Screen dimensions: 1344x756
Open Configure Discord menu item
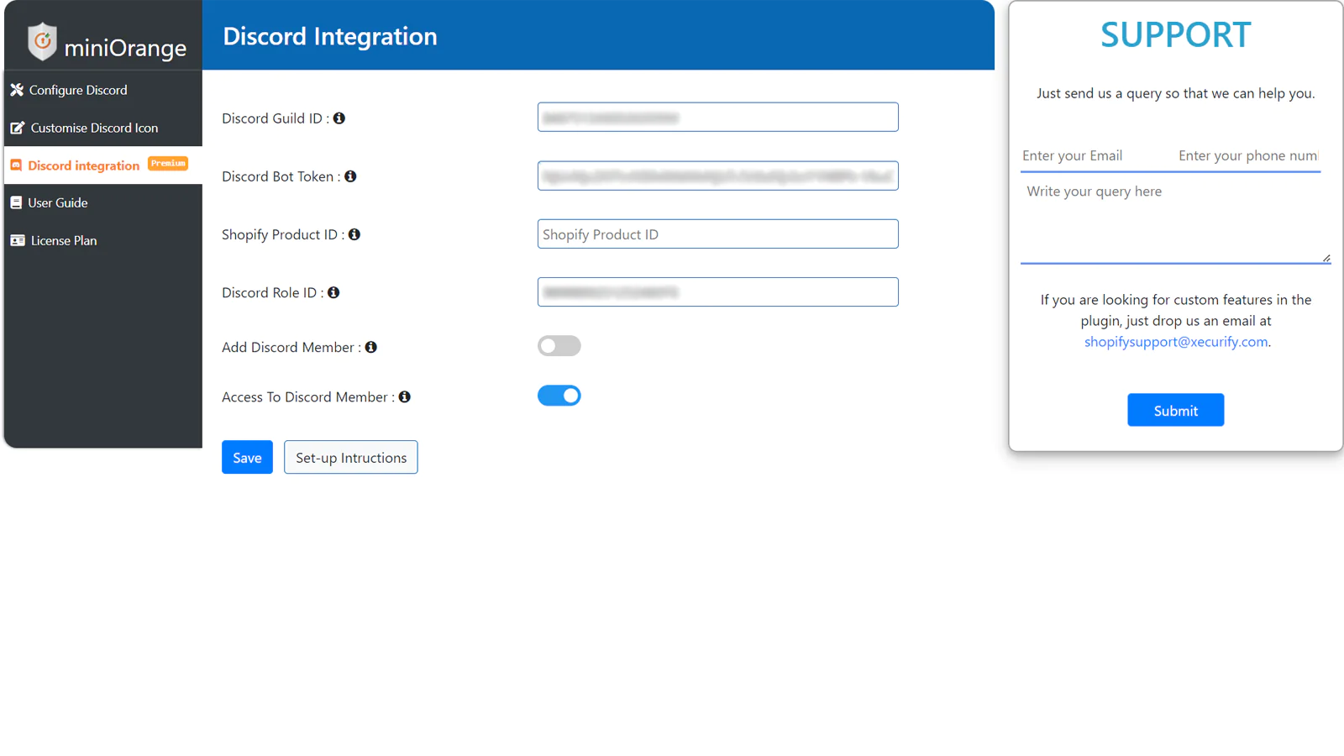[x=103, y=90]
